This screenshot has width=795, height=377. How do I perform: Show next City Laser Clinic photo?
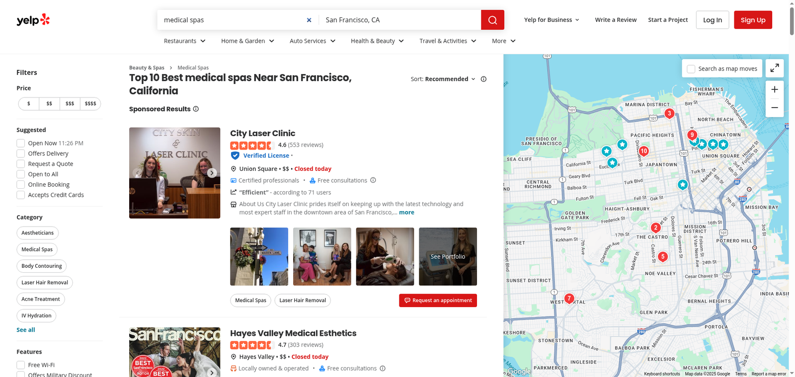coord(212,173)
